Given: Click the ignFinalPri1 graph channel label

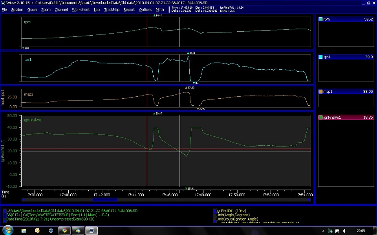Looking at the screenshot, I should click(x=33, y=120).
